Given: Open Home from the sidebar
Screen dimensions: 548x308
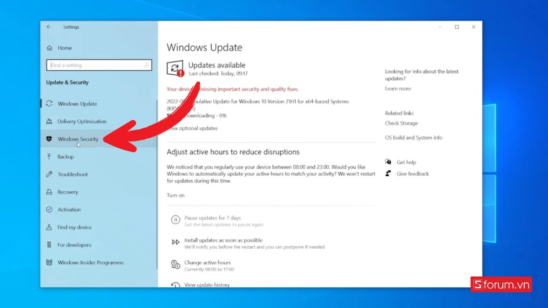Looking at the screenshot, I should pyautogui.click(x=64, y=48).
